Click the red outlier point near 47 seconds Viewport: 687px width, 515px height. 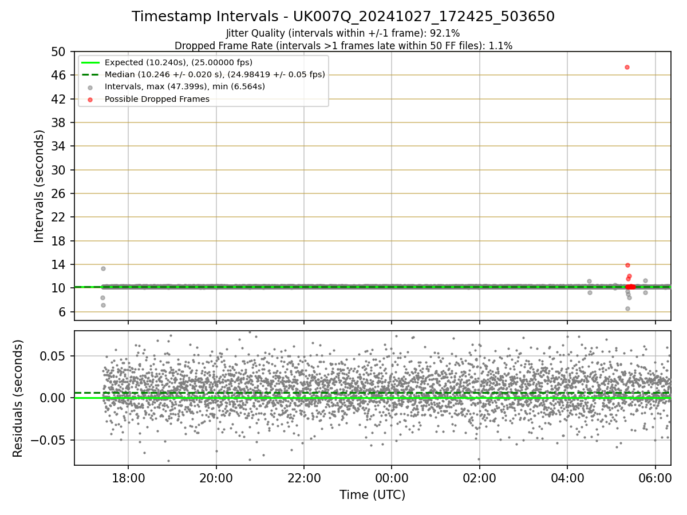pyautogui.click(x=627, y=67)
